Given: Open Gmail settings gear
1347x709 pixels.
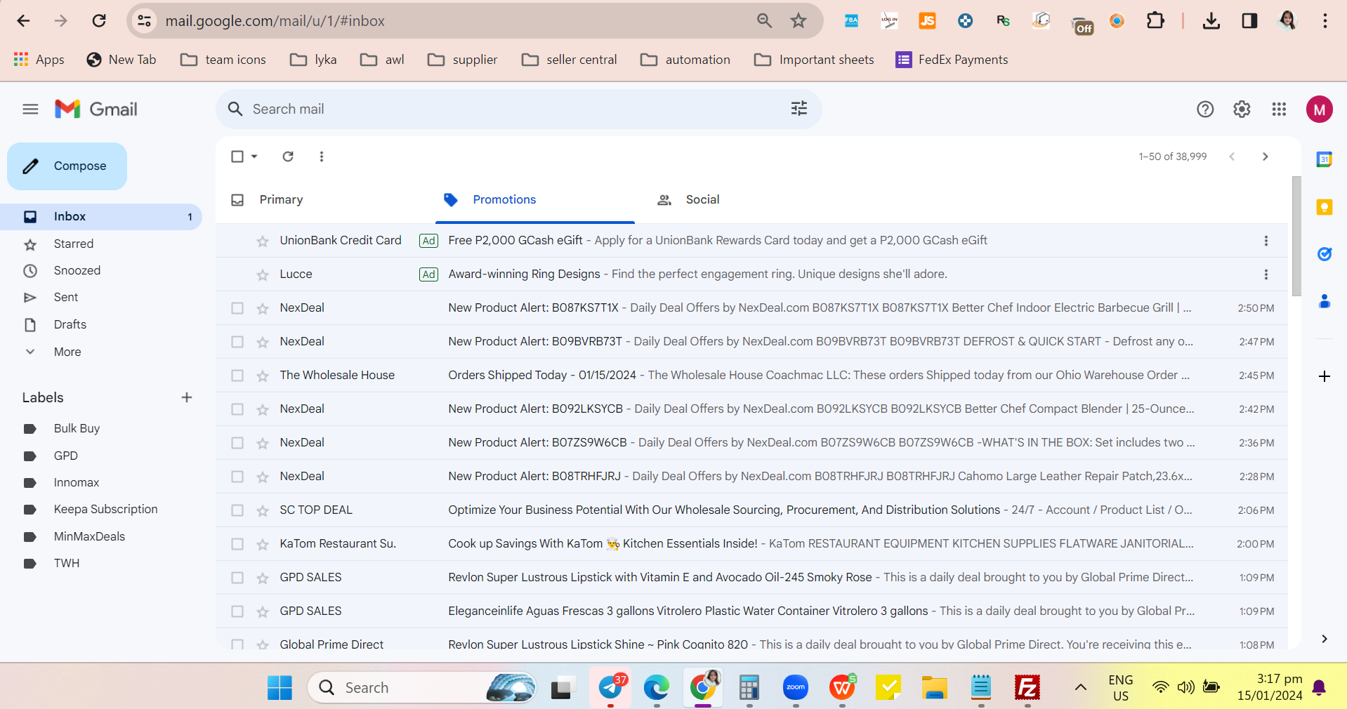Looking at the screenshot, I should [x=1242, y=109].
